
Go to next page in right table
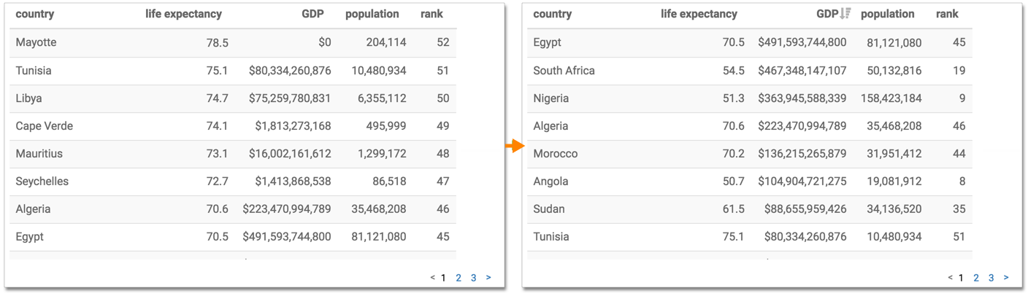pos(1006,278)
